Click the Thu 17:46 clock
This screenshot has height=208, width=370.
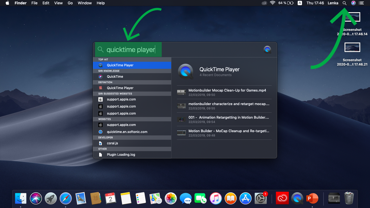coord(315,3)
